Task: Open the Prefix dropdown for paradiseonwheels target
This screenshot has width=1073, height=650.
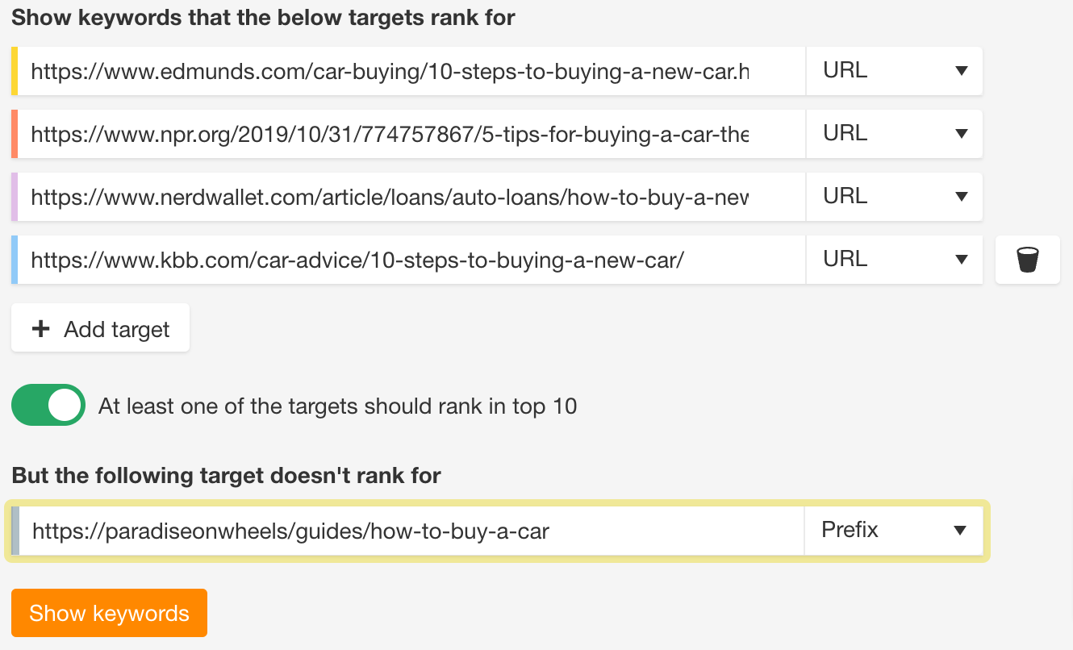Action: pos(894,530)
